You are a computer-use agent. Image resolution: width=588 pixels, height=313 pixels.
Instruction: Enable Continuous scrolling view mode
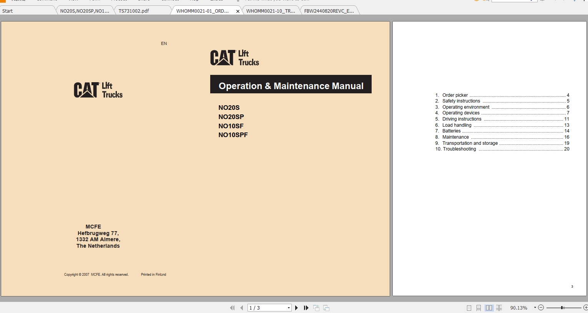(x=478, y=308)
